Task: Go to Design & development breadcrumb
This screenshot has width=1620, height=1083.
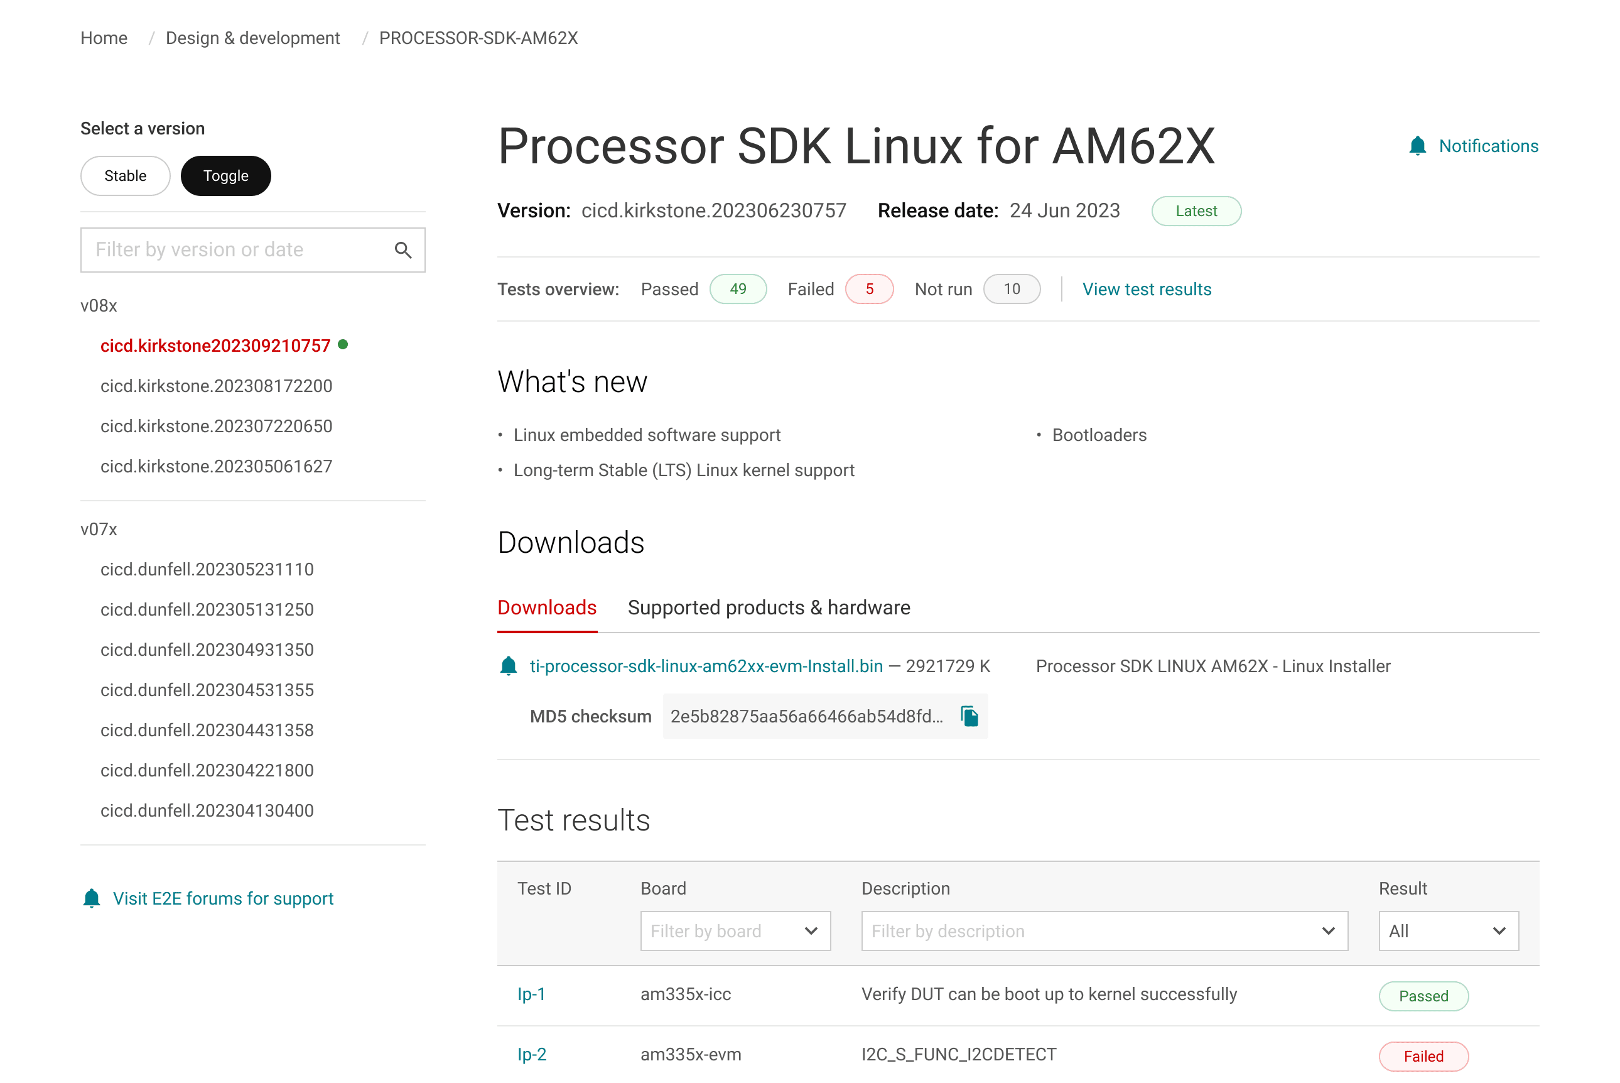Action: (252, 38)
